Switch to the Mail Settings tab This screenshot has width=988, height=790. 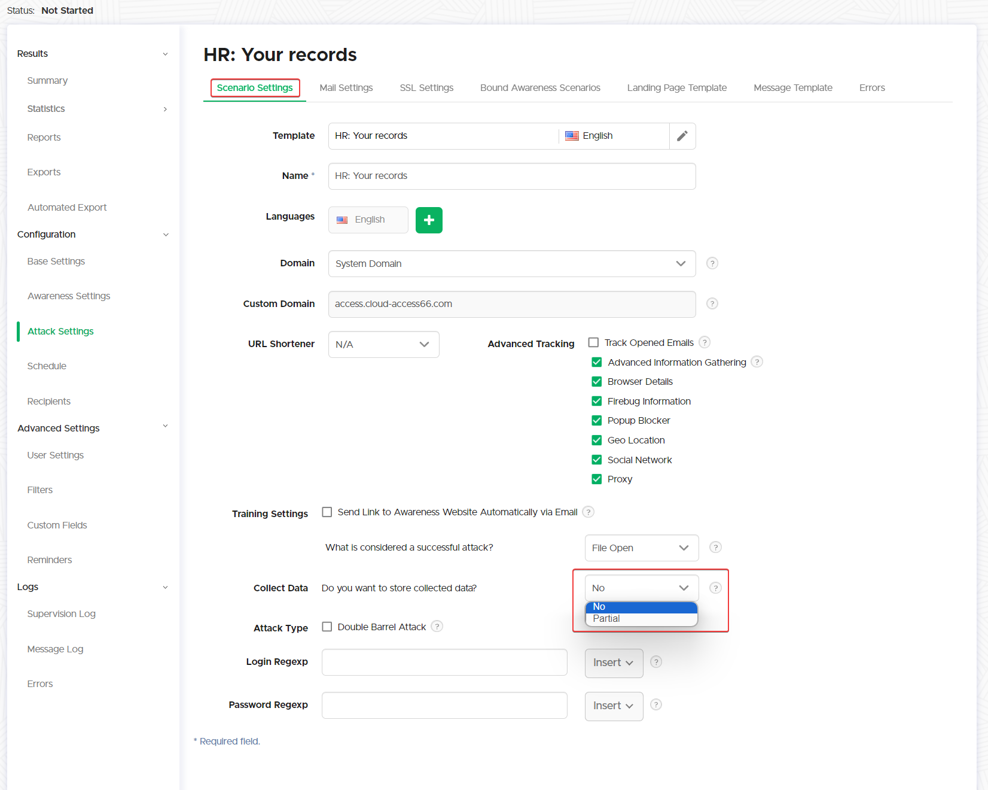pos(346,88)
